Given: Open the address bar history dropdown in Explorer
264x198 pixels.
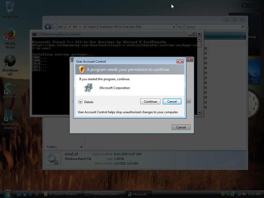Looking at the screenshot, I should coord(174,27).
